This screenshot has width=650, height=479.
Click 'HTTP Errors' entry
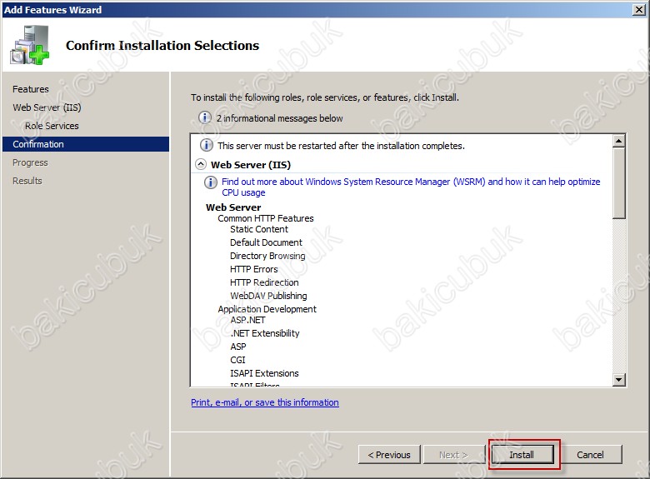(x=253, y=269)
